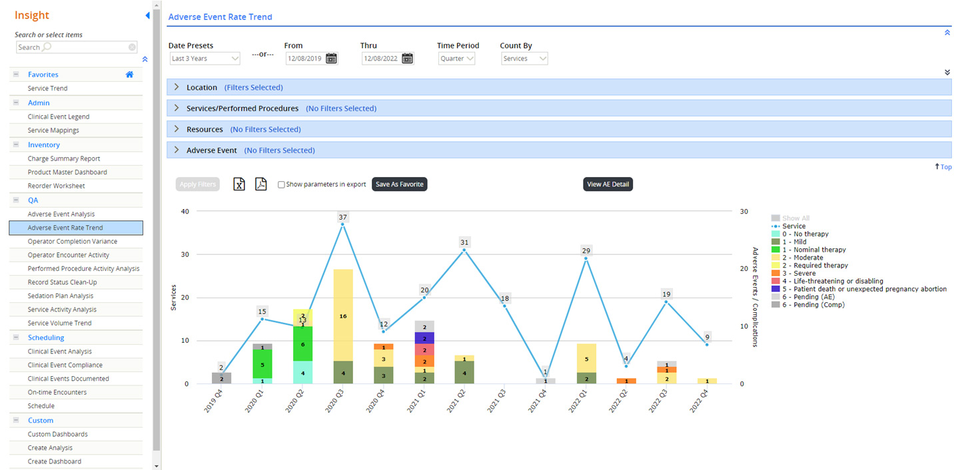Click the Save As Favorite button

399,184
